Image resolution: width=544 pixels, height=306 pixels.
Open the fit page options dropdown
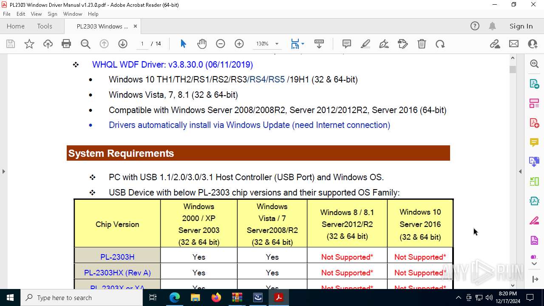297,44
